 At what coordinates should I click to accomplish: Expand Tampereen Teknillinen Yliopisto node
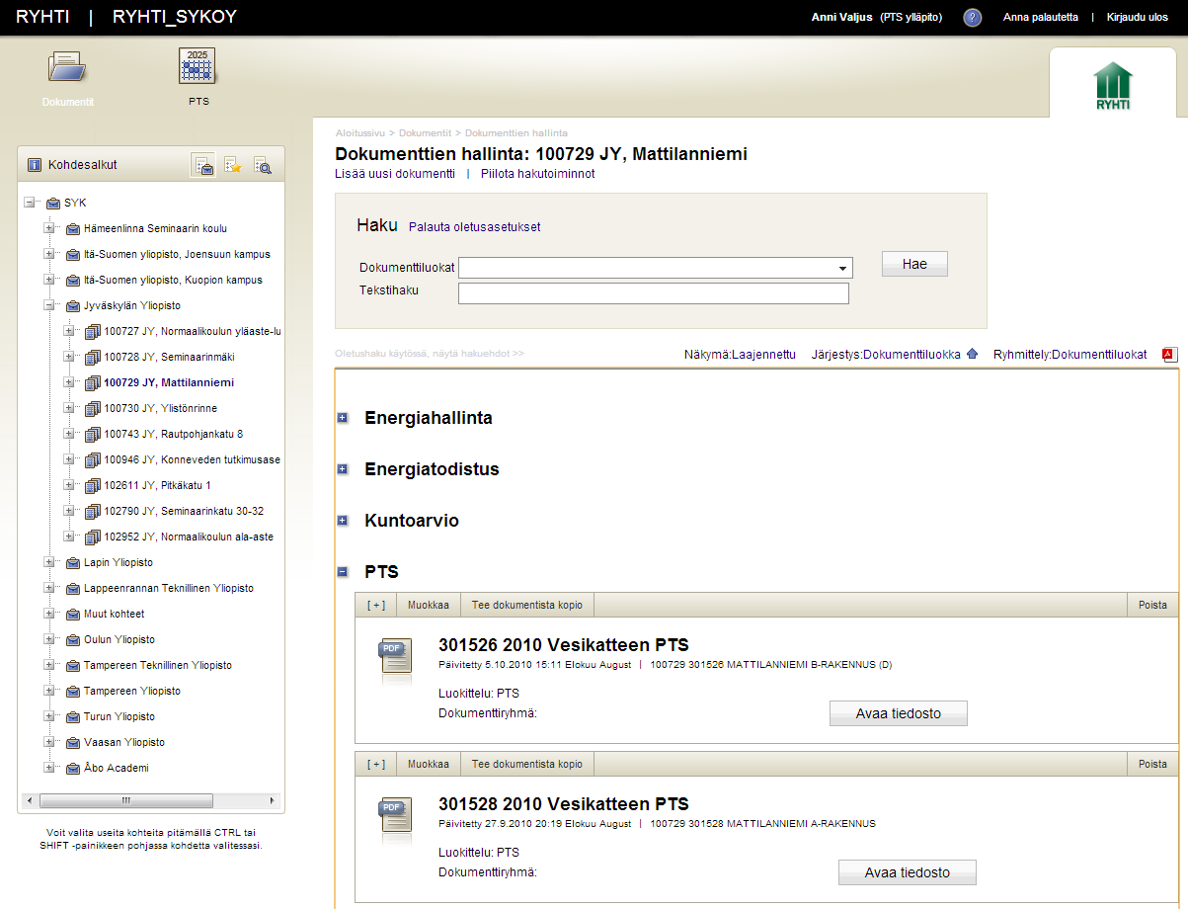click(x=48, y=665)
